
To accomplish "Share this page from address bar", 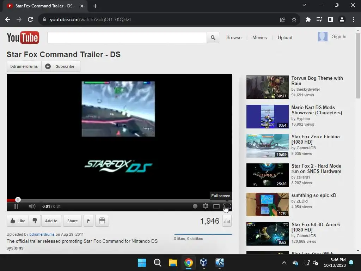I will click(283, 20).
